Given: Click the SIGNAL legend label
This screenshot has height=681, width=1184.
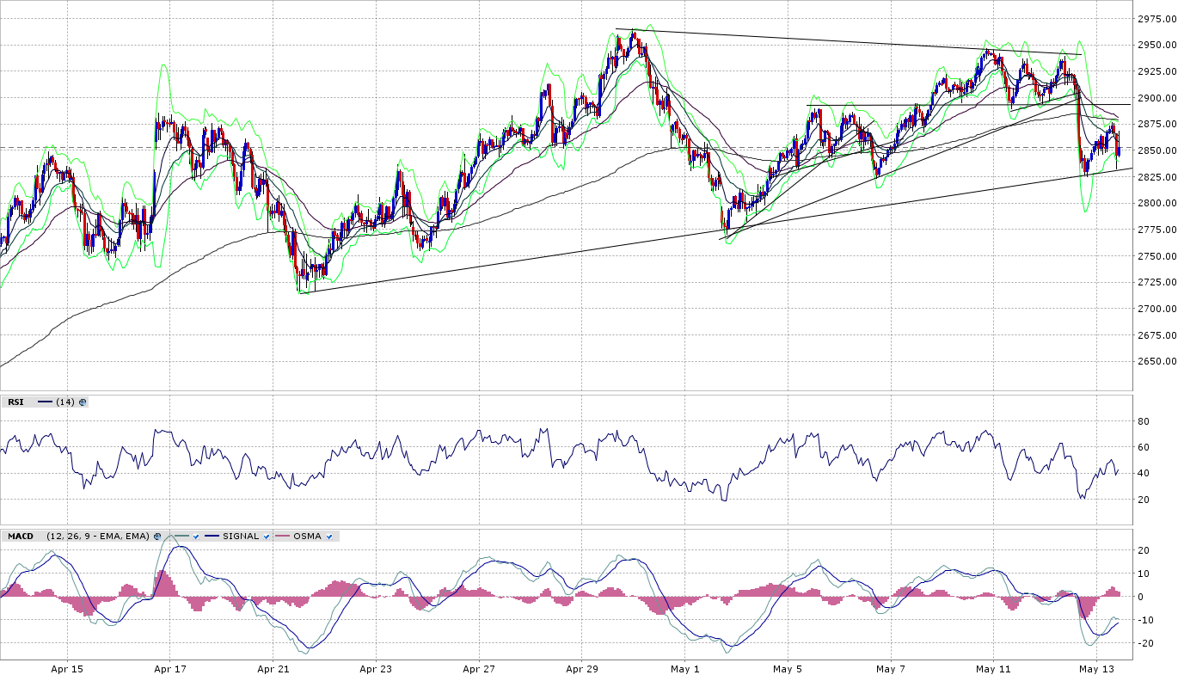Looking at the screenshot, I should 241,537.
